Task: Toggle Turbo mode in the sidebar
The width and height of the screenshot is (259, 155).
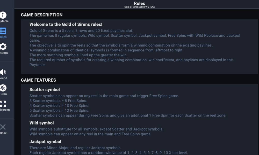Action: click(x=3, y=88)
